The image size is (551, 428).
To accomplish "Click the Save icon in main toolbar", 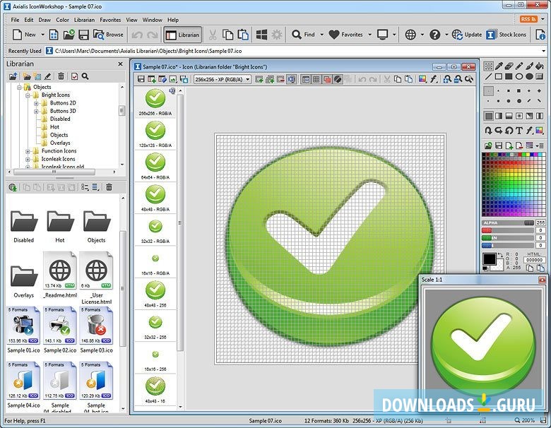I will 83,35.
